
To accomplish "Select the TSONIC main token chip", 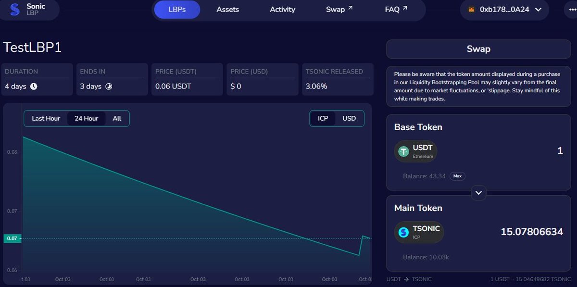I will tap(419, 232).
